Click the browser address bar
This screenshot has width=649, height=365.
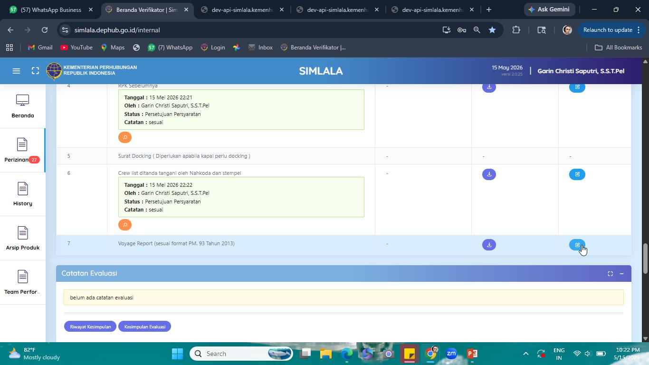coord(252,30)
